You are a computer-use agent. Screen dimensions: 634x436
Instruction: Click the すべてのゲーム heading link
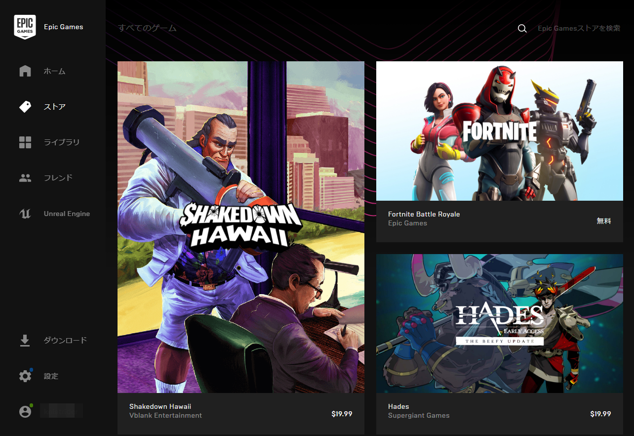click(147, 28)
